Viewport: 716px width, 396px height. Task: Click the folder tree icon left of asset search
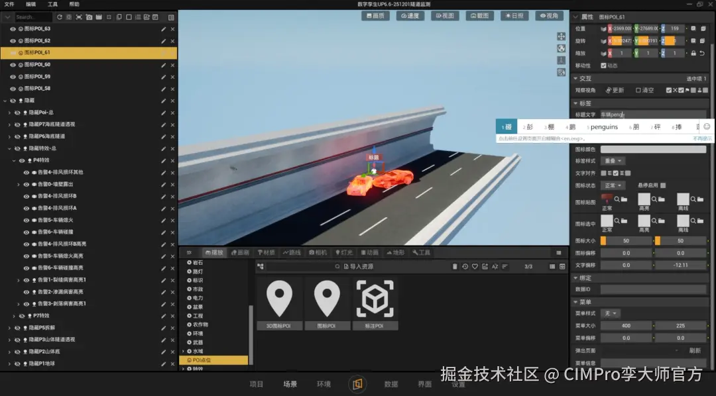[261, 266]
